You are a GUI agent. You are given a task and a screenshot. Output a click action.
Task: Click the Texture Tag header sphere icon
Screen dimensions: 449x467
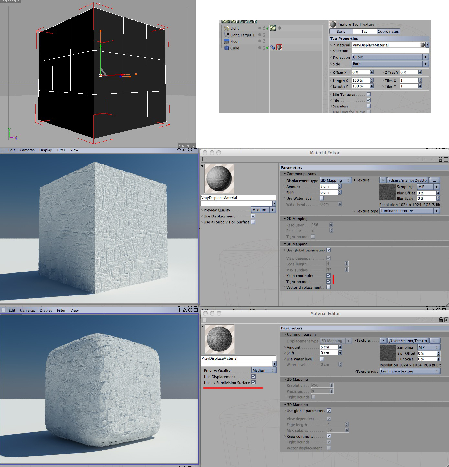pyautogui.click(x=333, y=24)
